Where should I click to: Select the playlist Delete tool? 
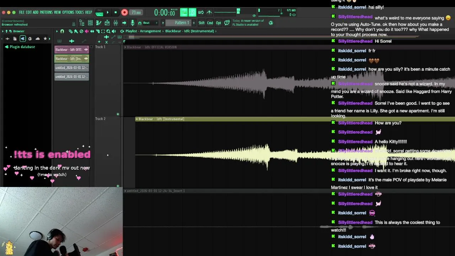[81, 31]
